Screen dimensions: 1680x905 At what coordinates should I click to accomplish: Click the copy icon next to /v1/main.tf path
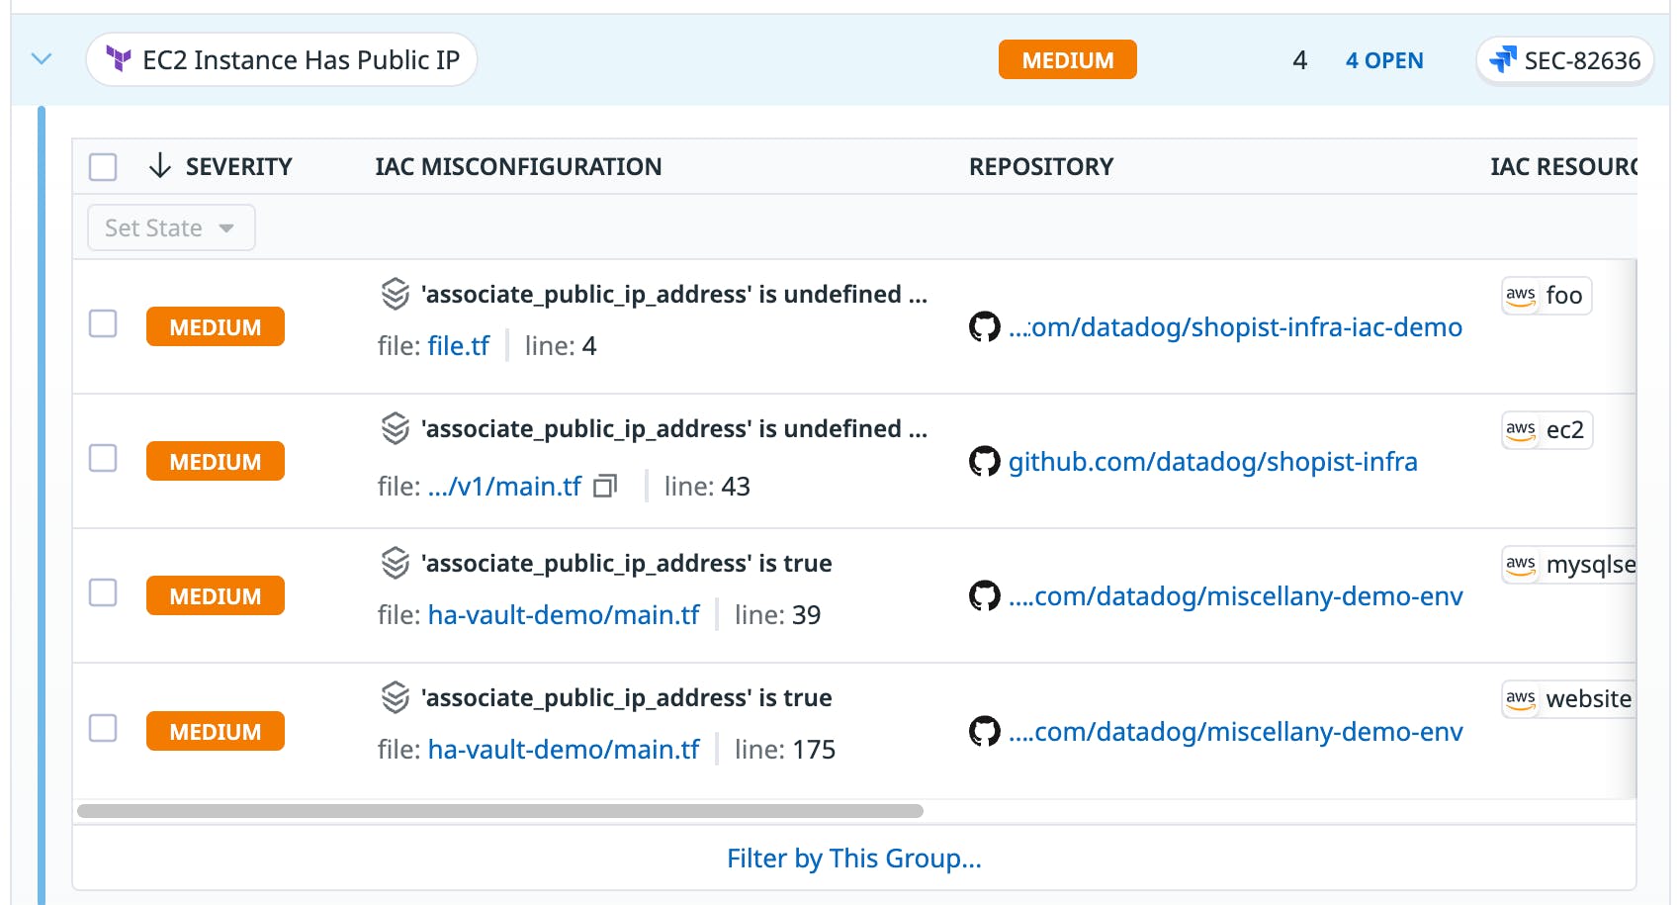pos(605,486)
